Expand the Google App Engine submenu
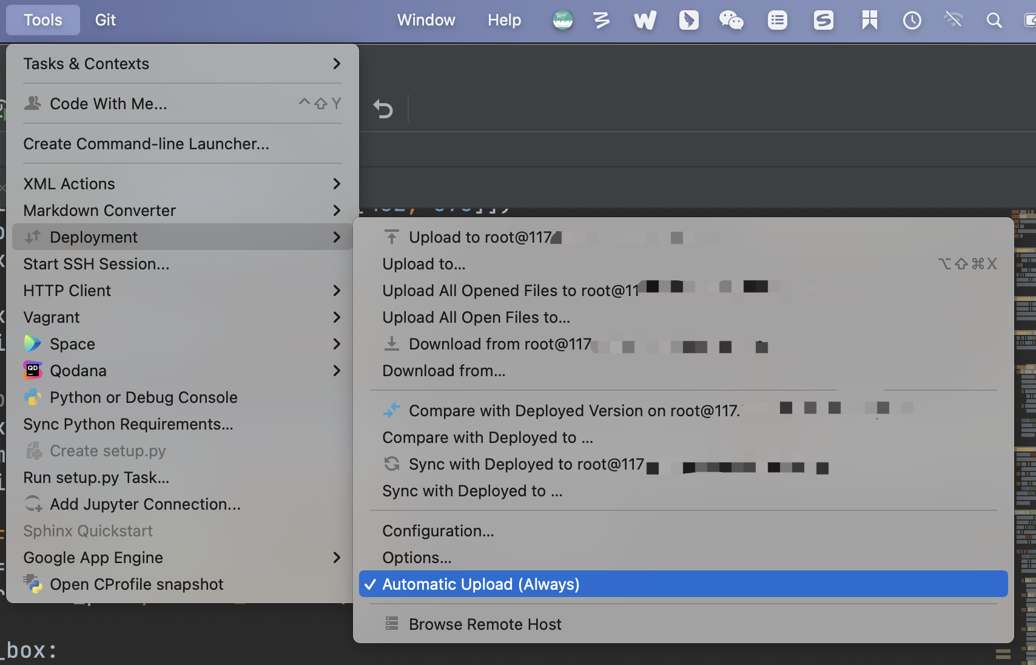Image resolution: width=1036 pixels, height=665 pixels. click(x=182, y=558)
